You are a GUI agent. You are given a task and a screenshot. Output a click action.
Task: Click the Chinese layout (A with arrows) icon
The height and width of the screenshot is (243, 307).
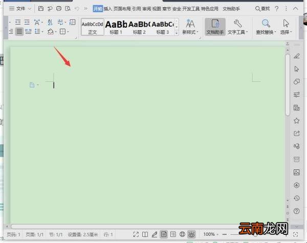coord(37,22)
